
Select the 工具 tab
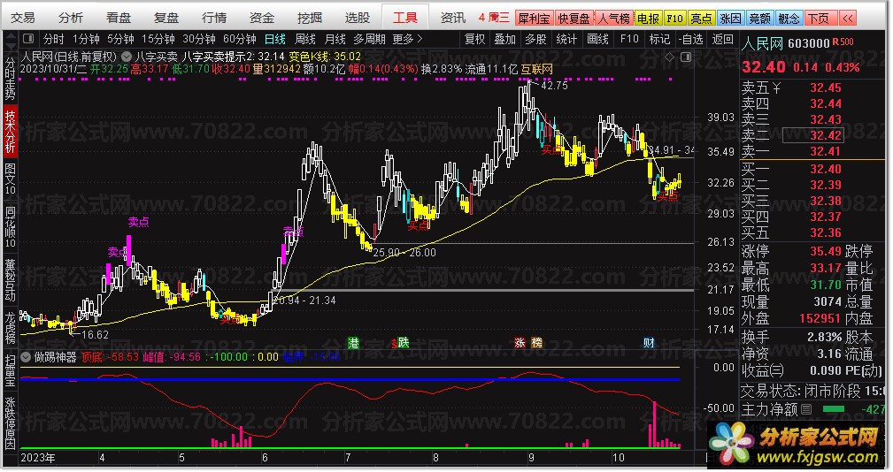[405, 18]
